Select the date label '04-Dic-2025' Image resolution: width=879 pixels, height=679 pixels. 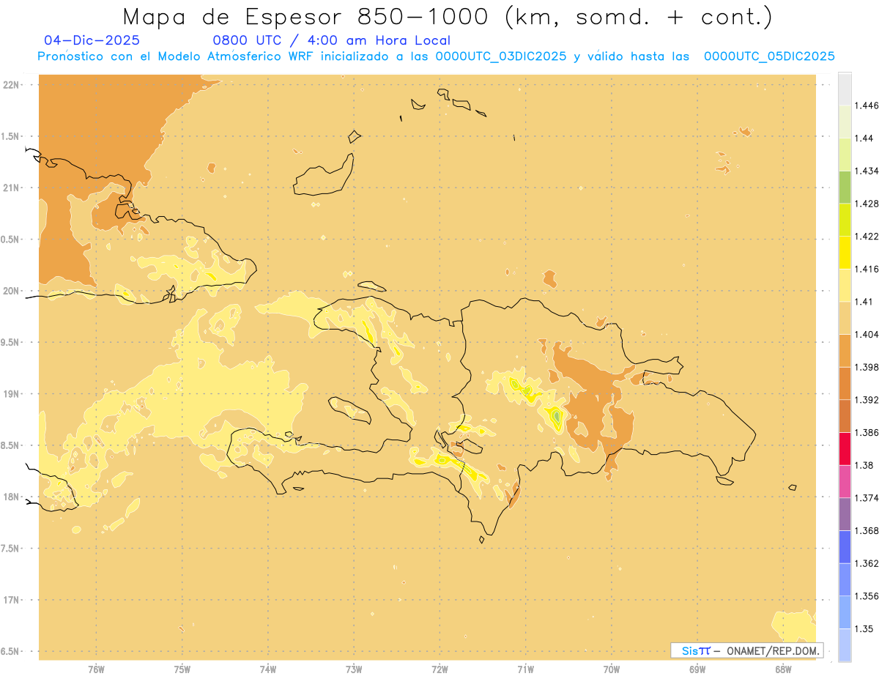pyautogui.click(x=92, y=40)
